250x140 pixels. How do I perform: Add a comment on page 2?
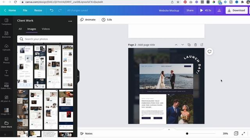(x=209, y=52)
